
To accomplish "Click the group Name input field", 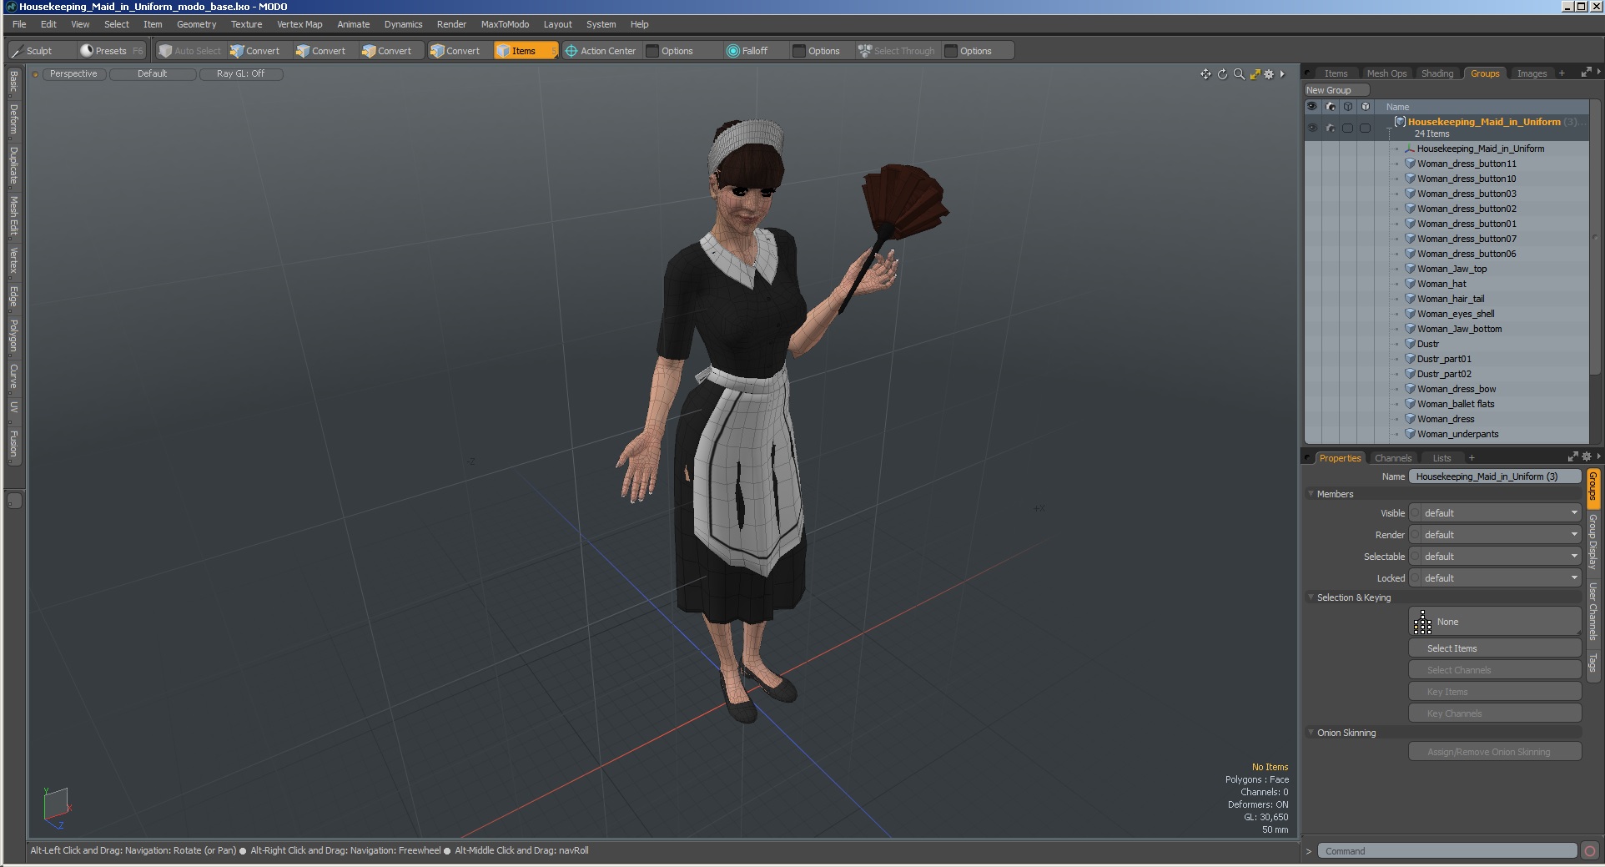I will click(x=1495, y=476).
